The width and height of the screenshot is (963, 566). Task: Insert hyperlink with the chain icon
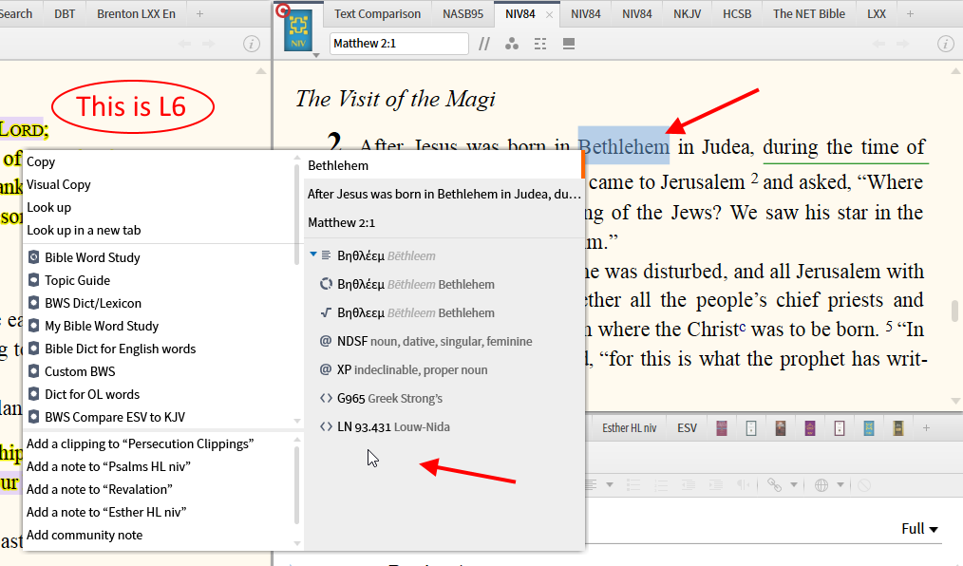[x=774, y=485]
